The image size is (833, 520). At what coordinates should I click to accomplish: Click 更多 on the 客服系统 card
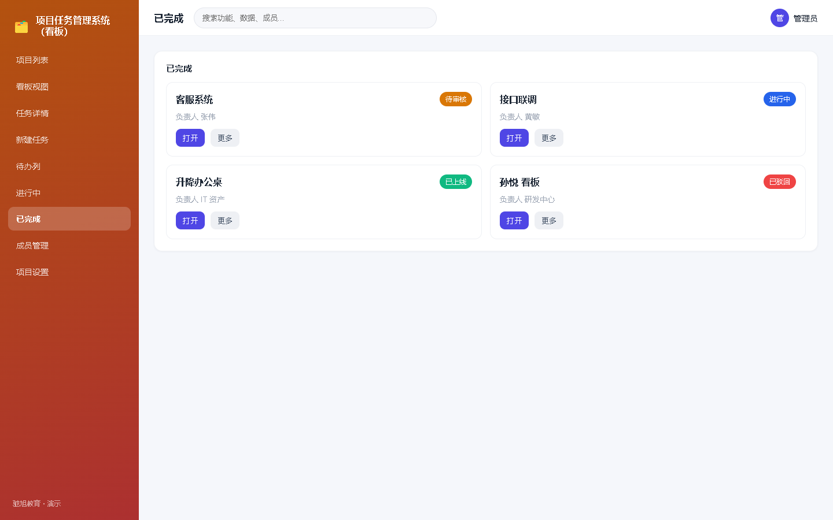coord(225,138)
